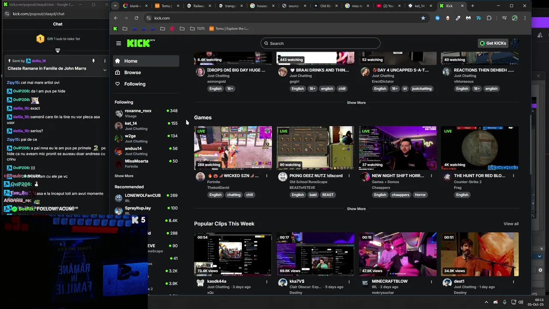The height and width of the screenshot is (309, 549).
Task: Click the pin icon on the pinned chat message
Action: pos(93,61)
